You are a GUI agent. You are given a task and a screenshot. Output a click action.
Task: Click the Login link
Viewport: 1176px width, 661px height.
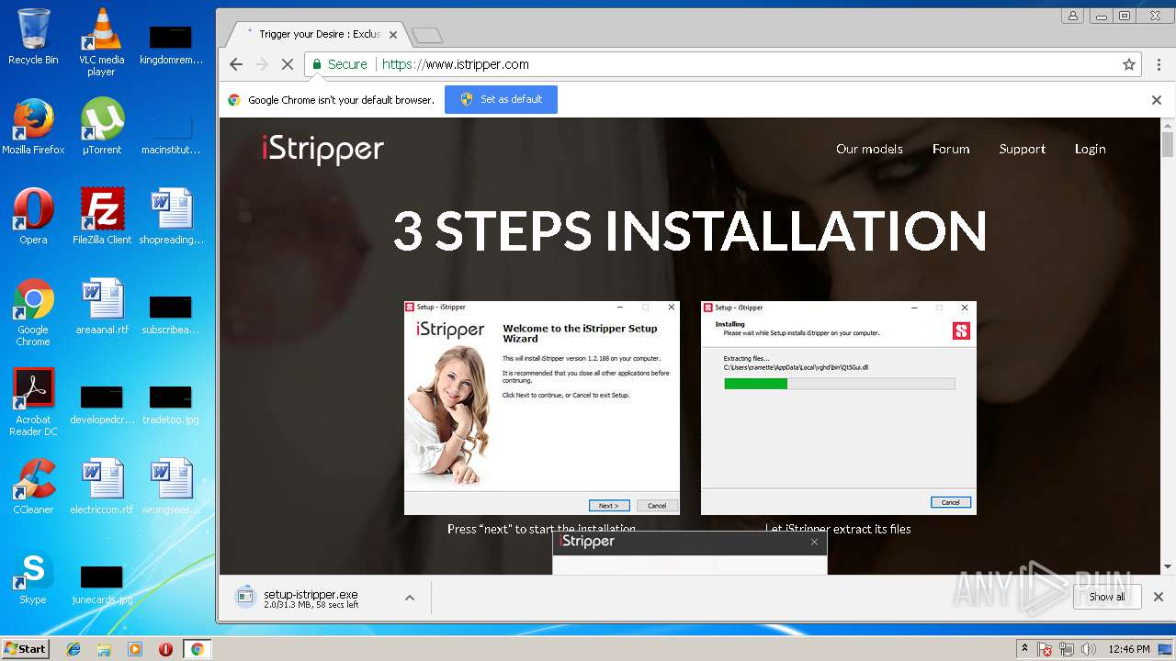click(x=1091, y=149)
